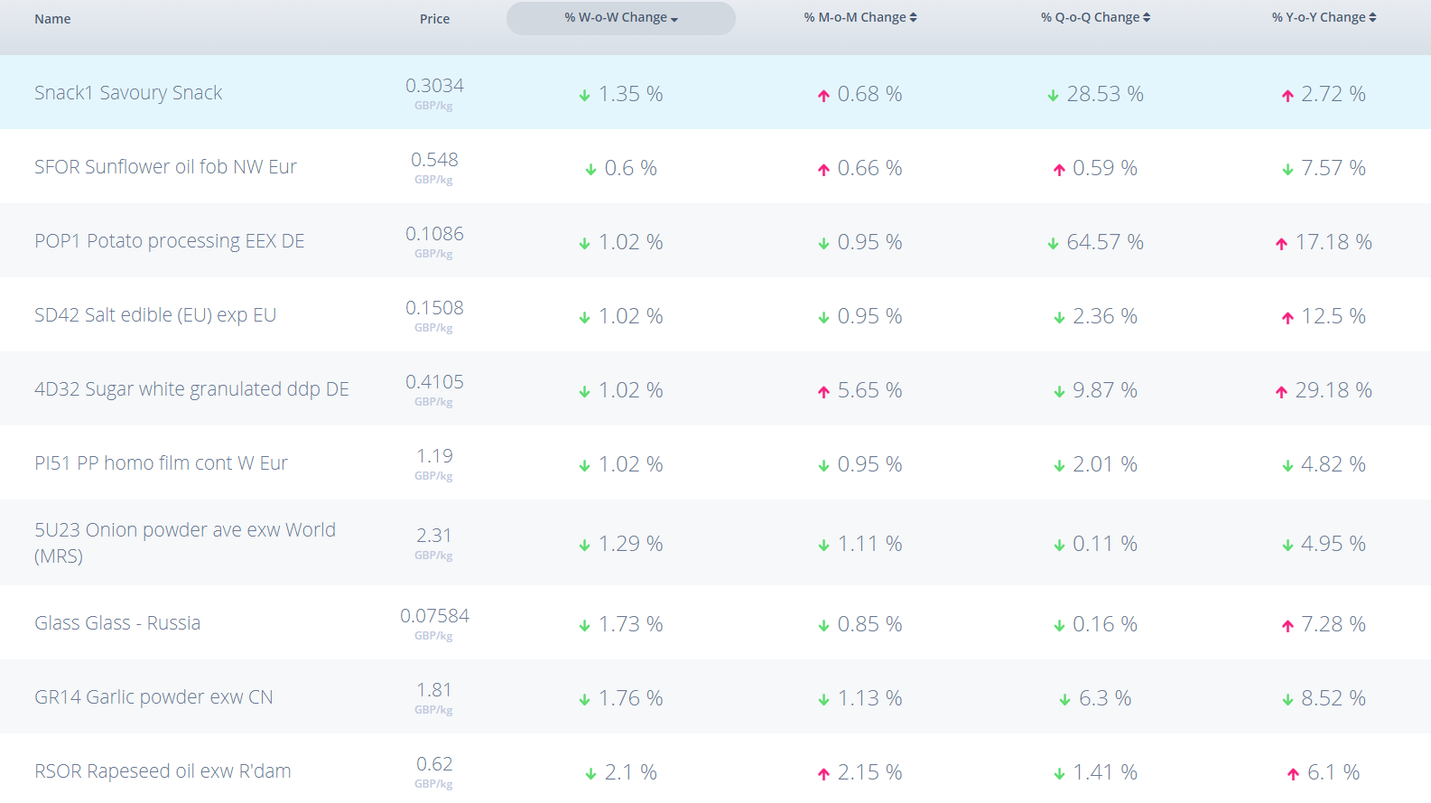Select the 2.1 % W-o-W value

pos(630,772)
